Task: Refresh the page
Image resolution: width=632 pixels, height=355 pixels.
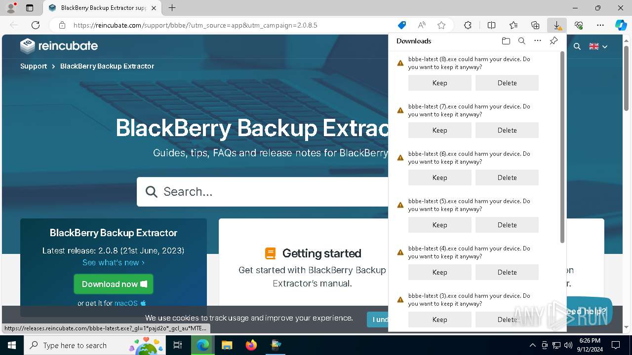Action: [x=36, y=25]
